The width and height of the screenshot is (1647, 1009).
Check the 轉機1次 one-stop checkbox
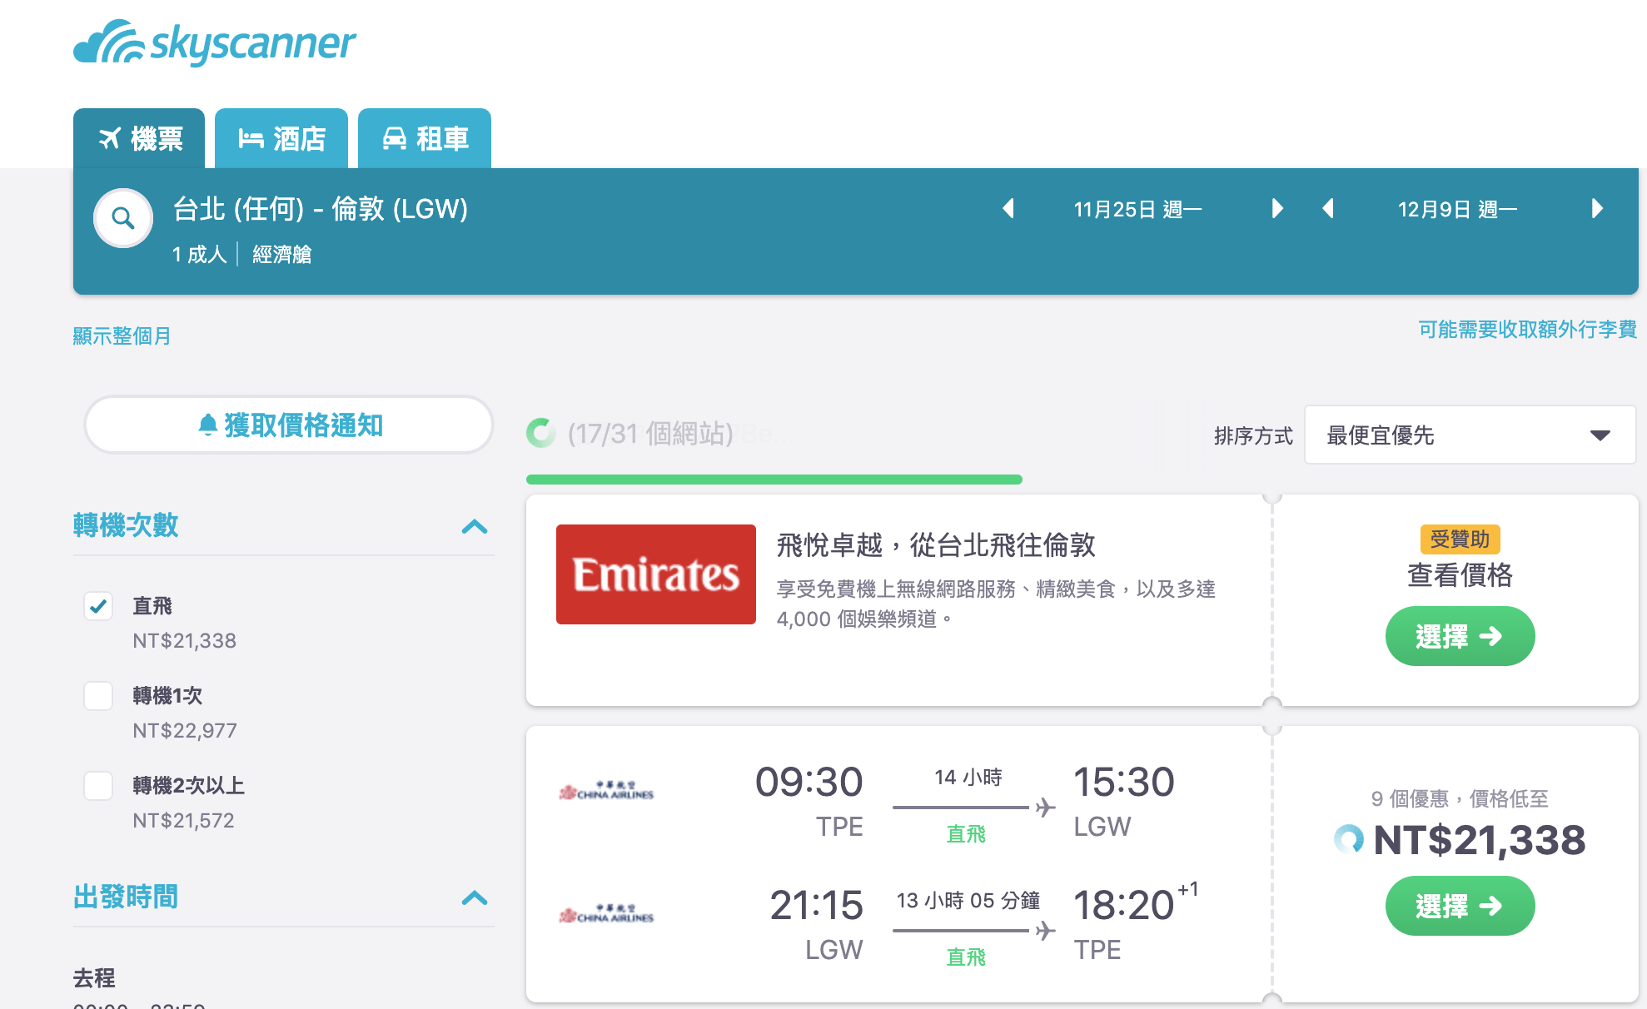click(98, 696)
